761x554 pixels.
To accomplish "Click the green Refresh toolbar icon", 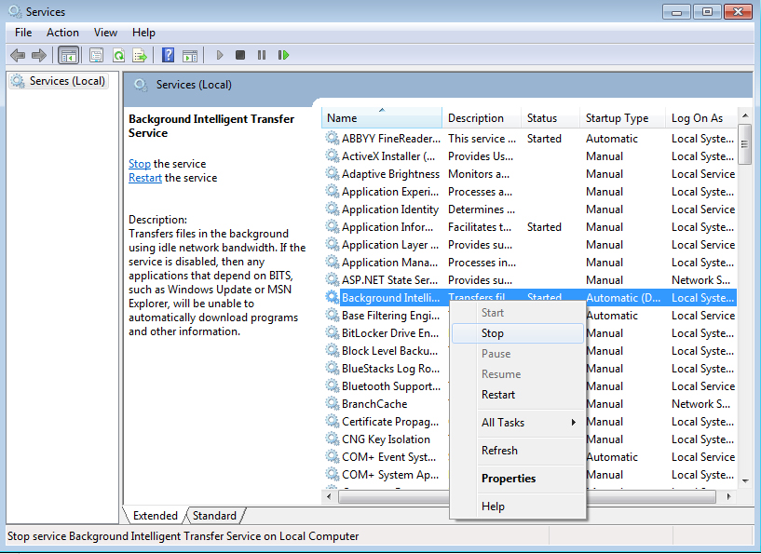I will (118, 55).
